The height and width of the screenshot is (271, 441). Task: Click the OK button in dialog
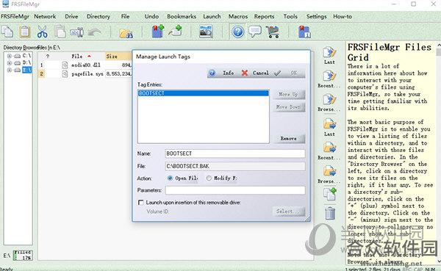coord(293,73)
